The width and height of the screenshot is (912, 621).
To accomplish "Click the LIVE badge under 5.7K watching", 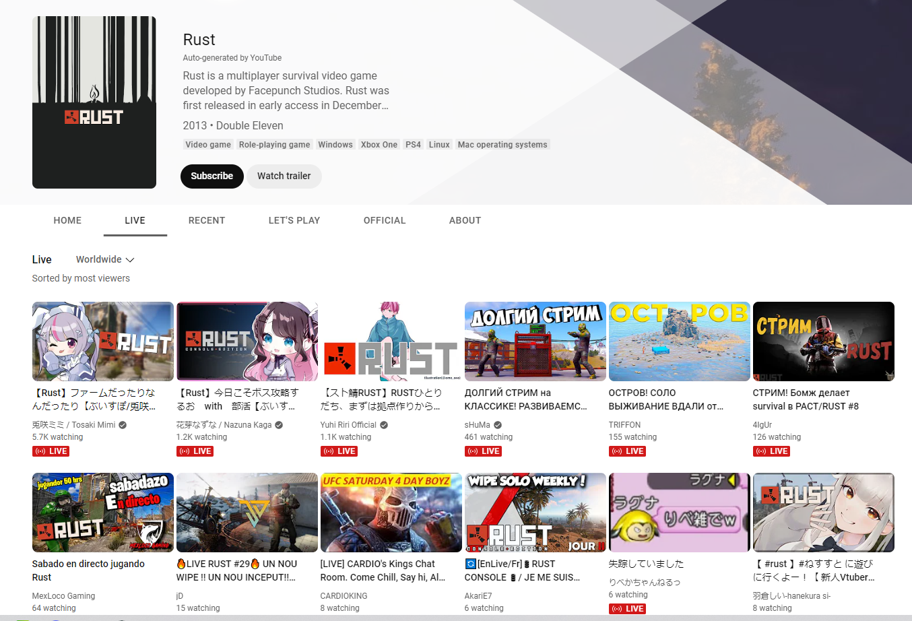I will [51, 451].
